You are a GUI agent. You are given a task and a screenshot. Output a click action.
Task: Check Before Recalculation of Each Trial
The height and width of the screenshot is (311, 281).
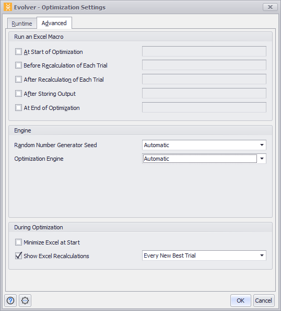pos(19,65)
